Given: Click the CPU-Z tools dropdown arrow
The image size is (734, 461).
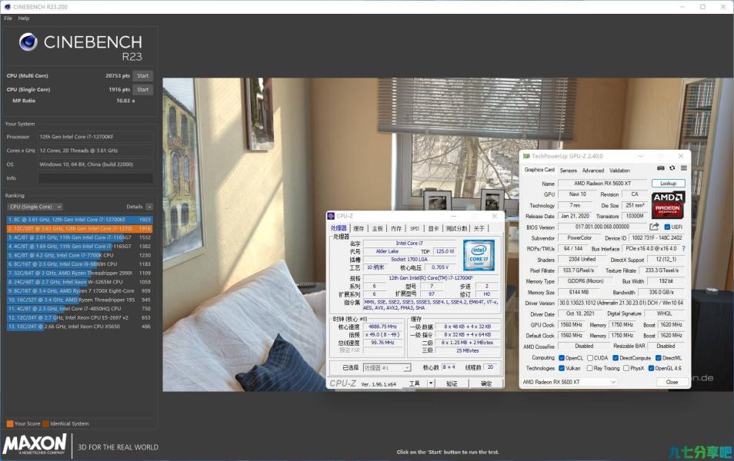Looking at the screenshot, I should (431, 383).
